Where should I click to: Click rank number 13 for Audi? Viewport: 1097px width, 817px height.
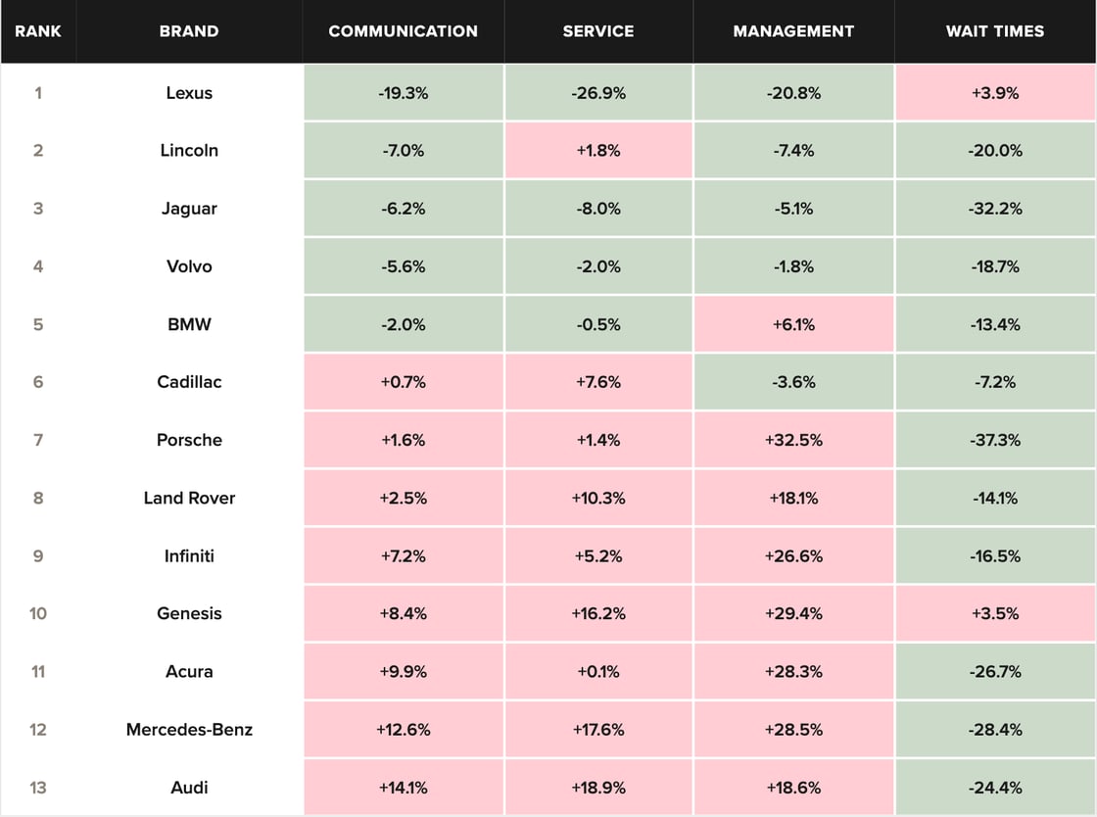pyautogui.click(x=38, y=788)
